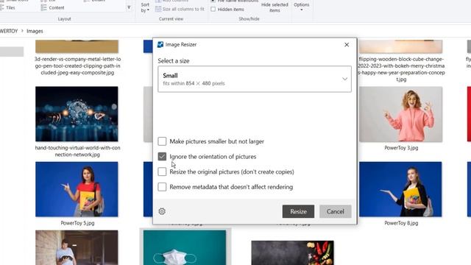Click the 3d-render-vs-company file name
471x265 pixels.
[x=77, y=66]
